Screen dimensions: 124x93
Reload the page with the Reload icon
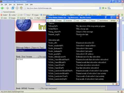[13, 8]
